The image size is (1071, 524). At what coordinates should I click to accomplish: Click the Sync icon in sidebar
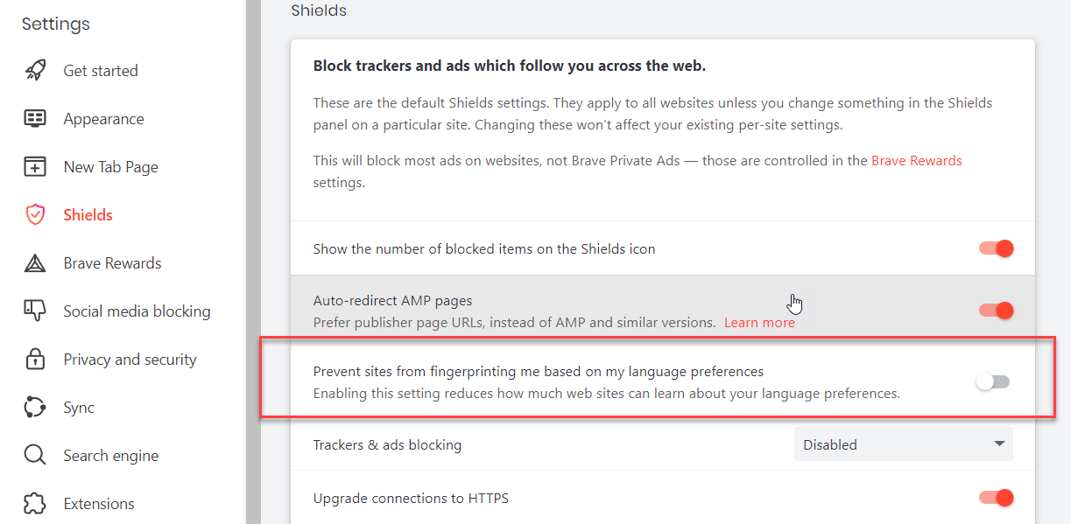click(x=35, y=408)
